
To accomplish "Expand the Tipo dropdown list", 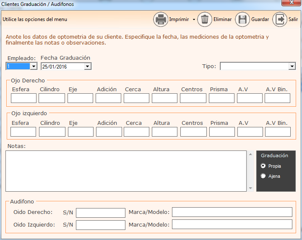I will click(292, 66).
